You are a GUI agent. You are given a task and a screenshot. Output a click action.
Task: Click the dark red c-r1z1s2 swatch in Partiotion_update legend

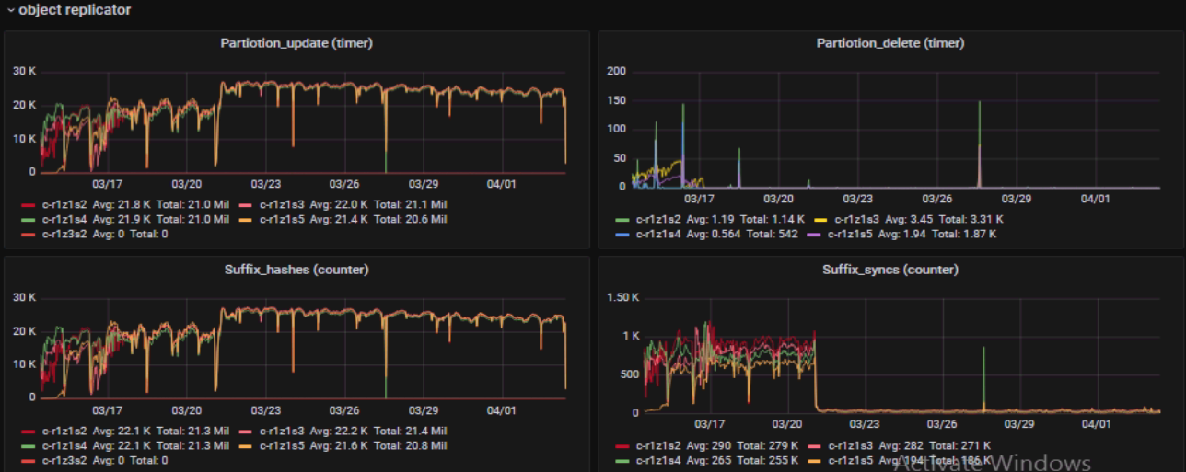pyautogui.click(x=28, y=204)
